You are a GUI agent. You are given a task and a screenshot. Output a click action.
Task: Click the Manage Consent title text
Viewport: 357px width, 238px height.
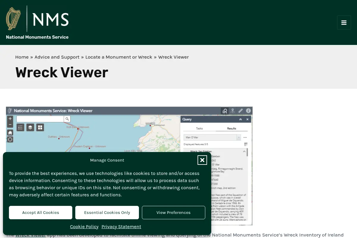(x=107, y=160)
